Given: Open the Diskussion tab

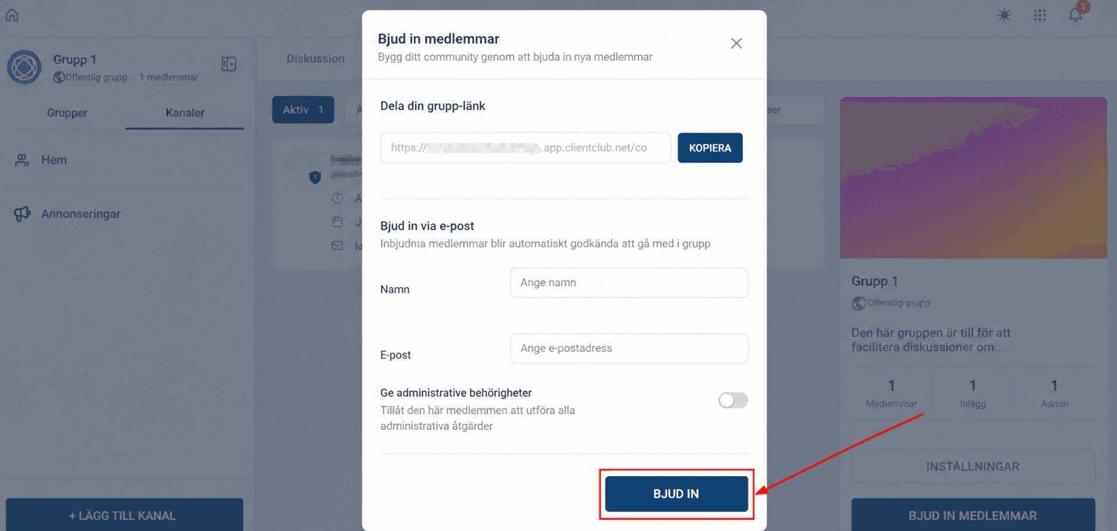Looking at the screenshot, I should point(315,59).
